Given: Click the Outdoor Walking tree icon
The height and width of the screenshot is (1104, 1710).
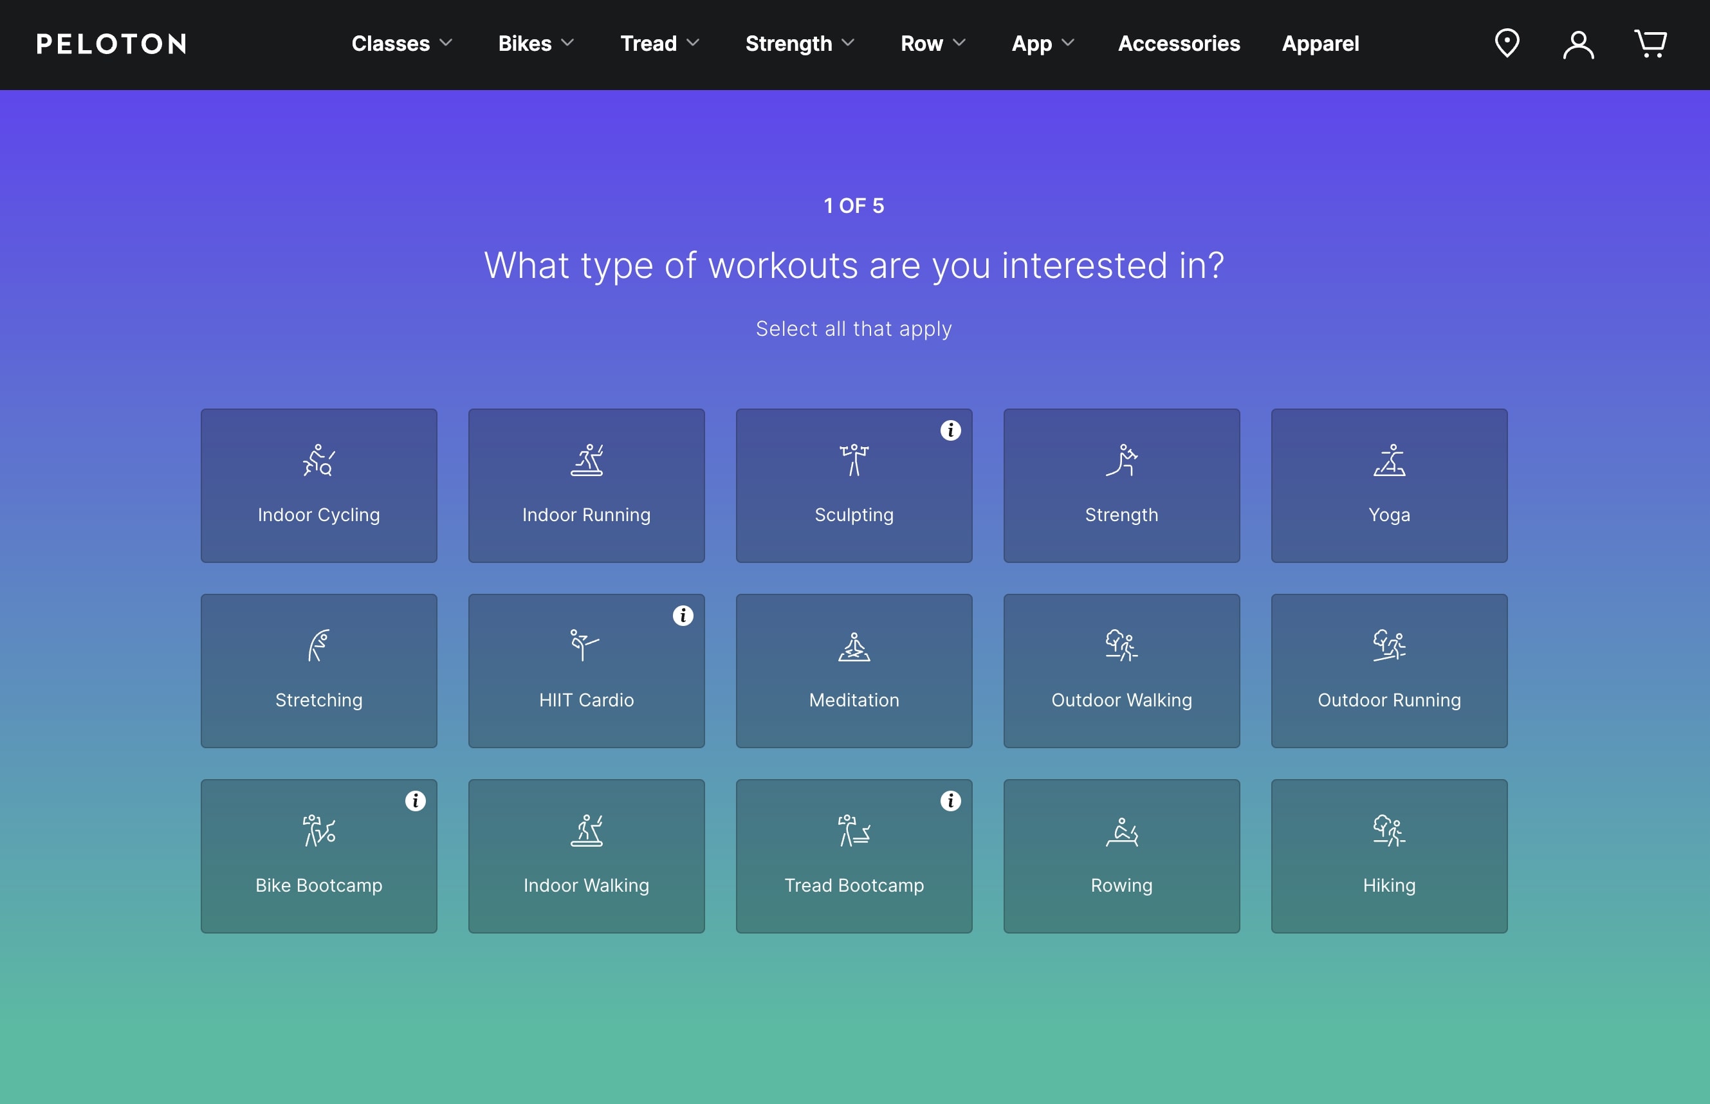Looking at the screenshot, I should (1121, 645).
